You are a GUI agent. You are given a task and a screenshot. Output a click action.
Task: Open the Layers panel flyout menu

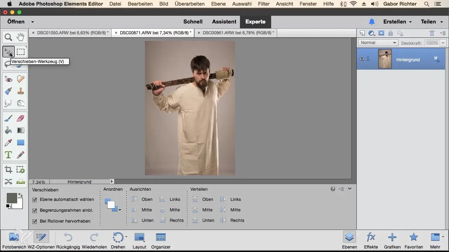point(443,33)
